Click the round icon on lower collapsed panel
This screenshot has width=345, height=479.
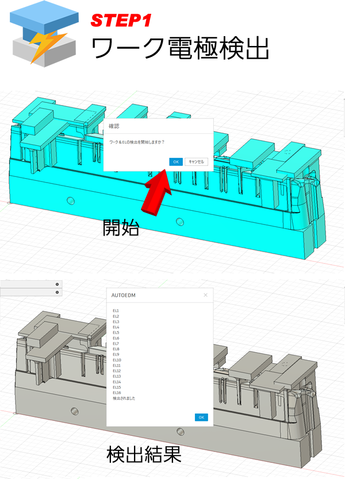pos(57,292)
